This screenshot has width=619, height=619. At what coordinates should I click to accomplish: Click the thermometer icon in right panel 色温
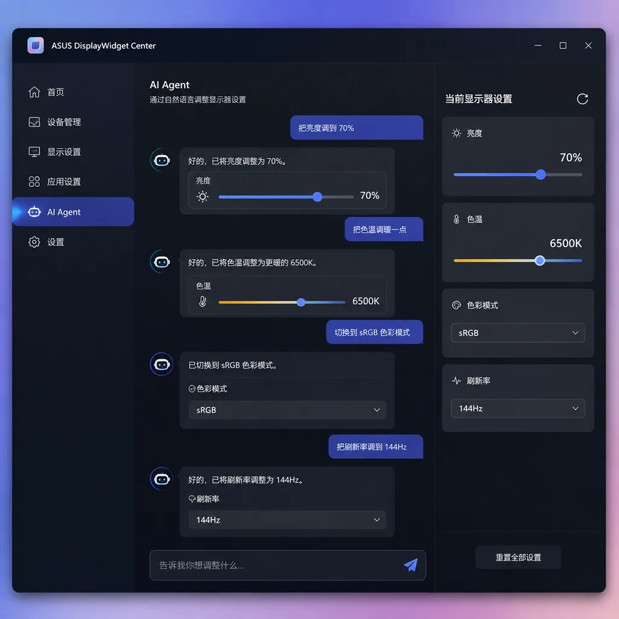pyautogui.click(x=456, y=219)
